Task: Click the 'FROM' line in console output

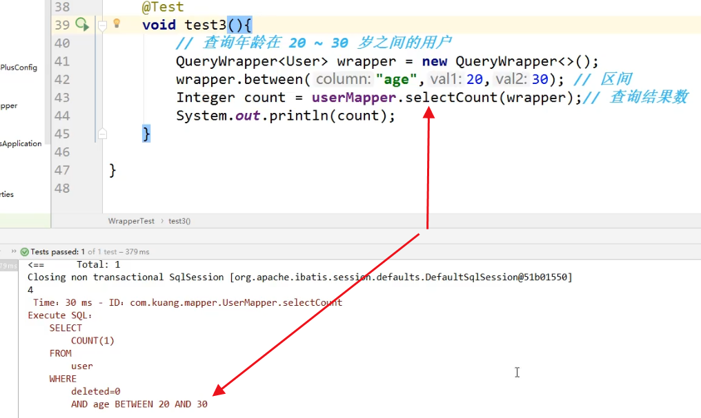Action: point(60,353)
